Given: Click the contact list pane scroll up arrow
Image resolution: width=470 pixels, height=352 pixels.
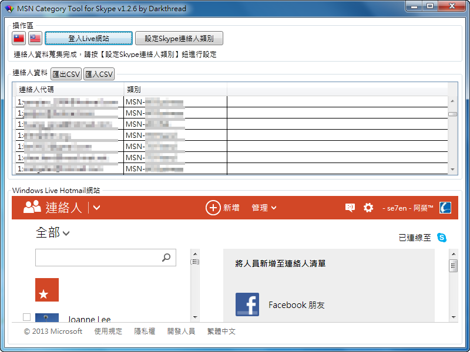Looking at the screenshot, I should point(195,254).
